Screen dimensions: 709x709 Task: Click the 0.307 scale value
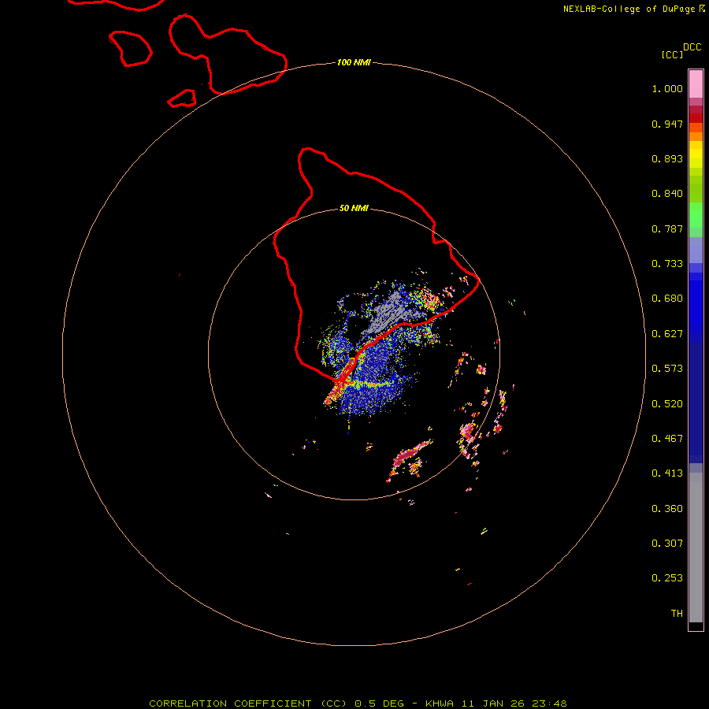pyautogui.click(x=667, y=544)
